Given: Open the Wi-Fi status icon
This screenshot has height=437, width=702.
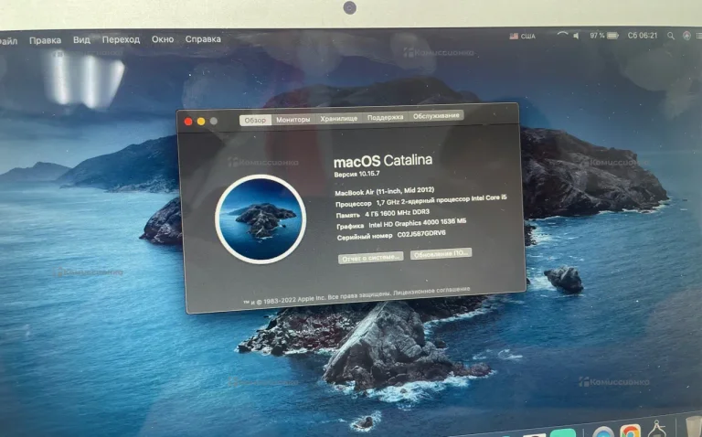Looking at the screenshot, I should 562,36.
